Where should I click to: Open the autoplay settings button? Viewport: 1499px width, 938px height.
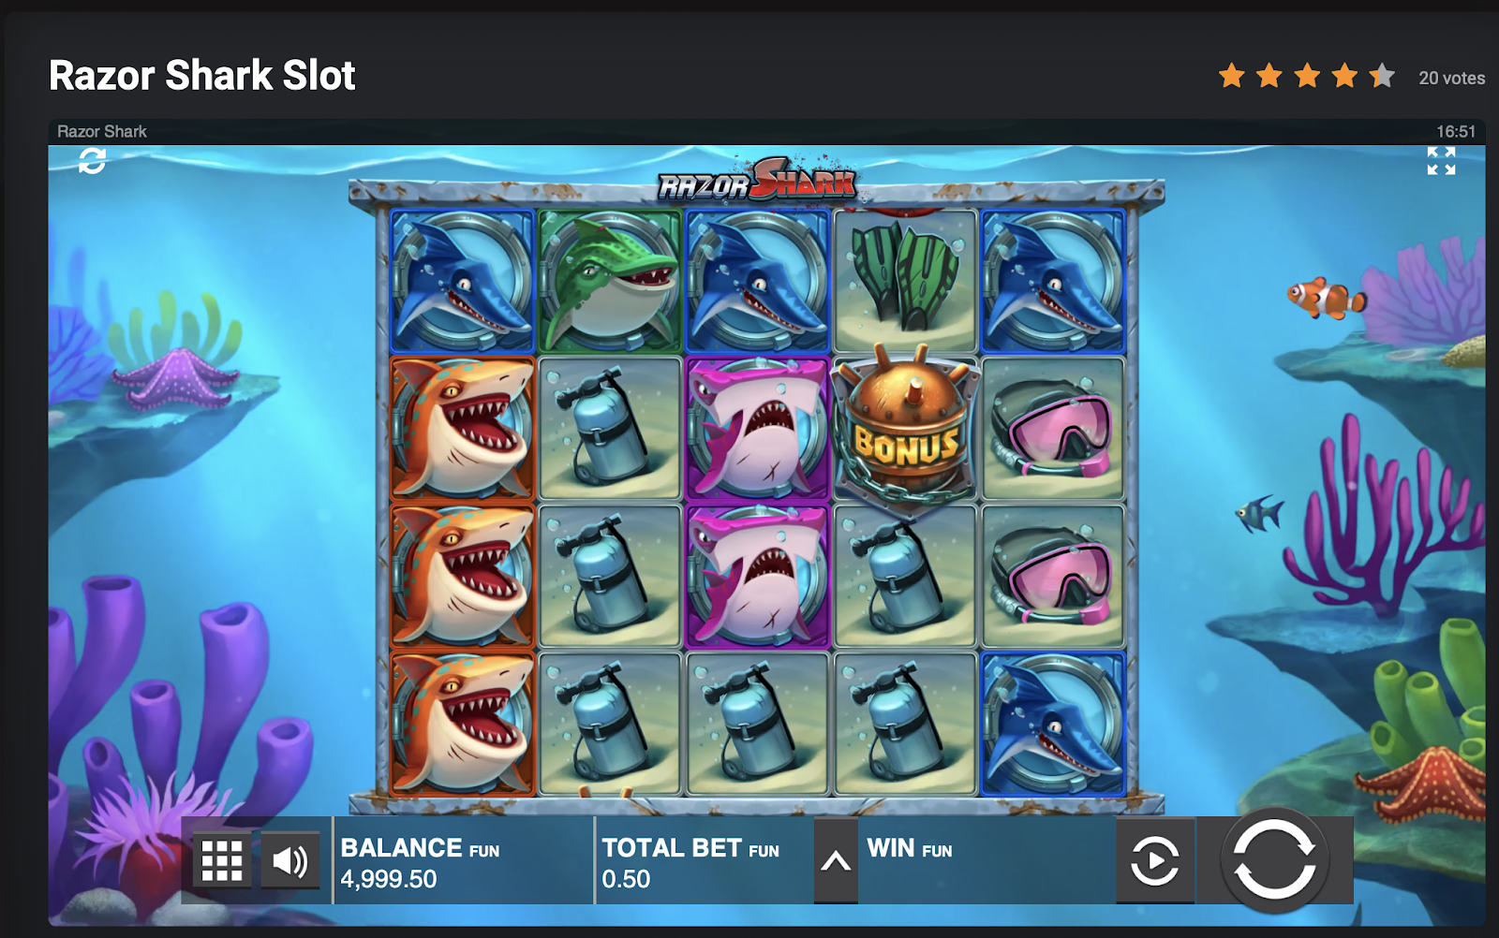pos(1155,860)
